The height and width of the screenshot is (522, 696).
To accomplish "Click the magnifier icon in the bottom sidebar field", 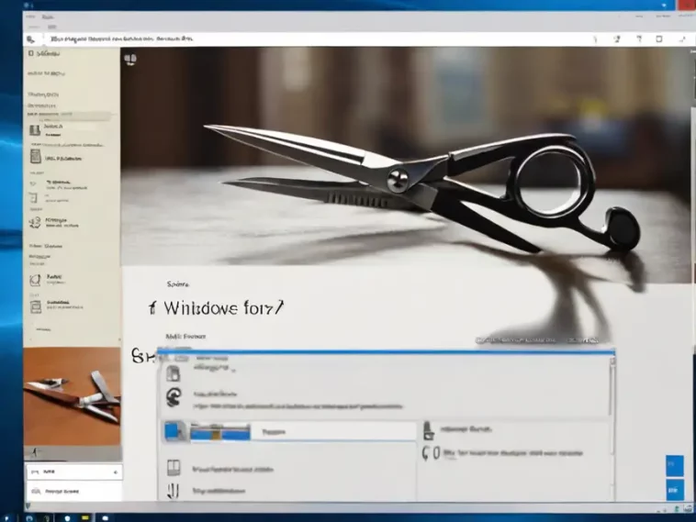I will [x=37, y=492].
